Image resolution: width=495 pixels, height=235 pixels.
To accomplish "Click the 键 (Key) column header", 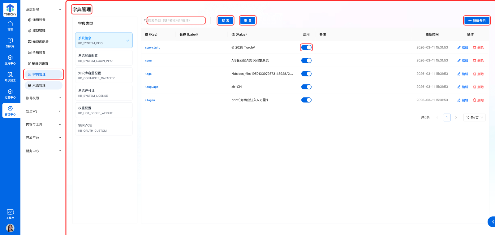I will point(151,34).
